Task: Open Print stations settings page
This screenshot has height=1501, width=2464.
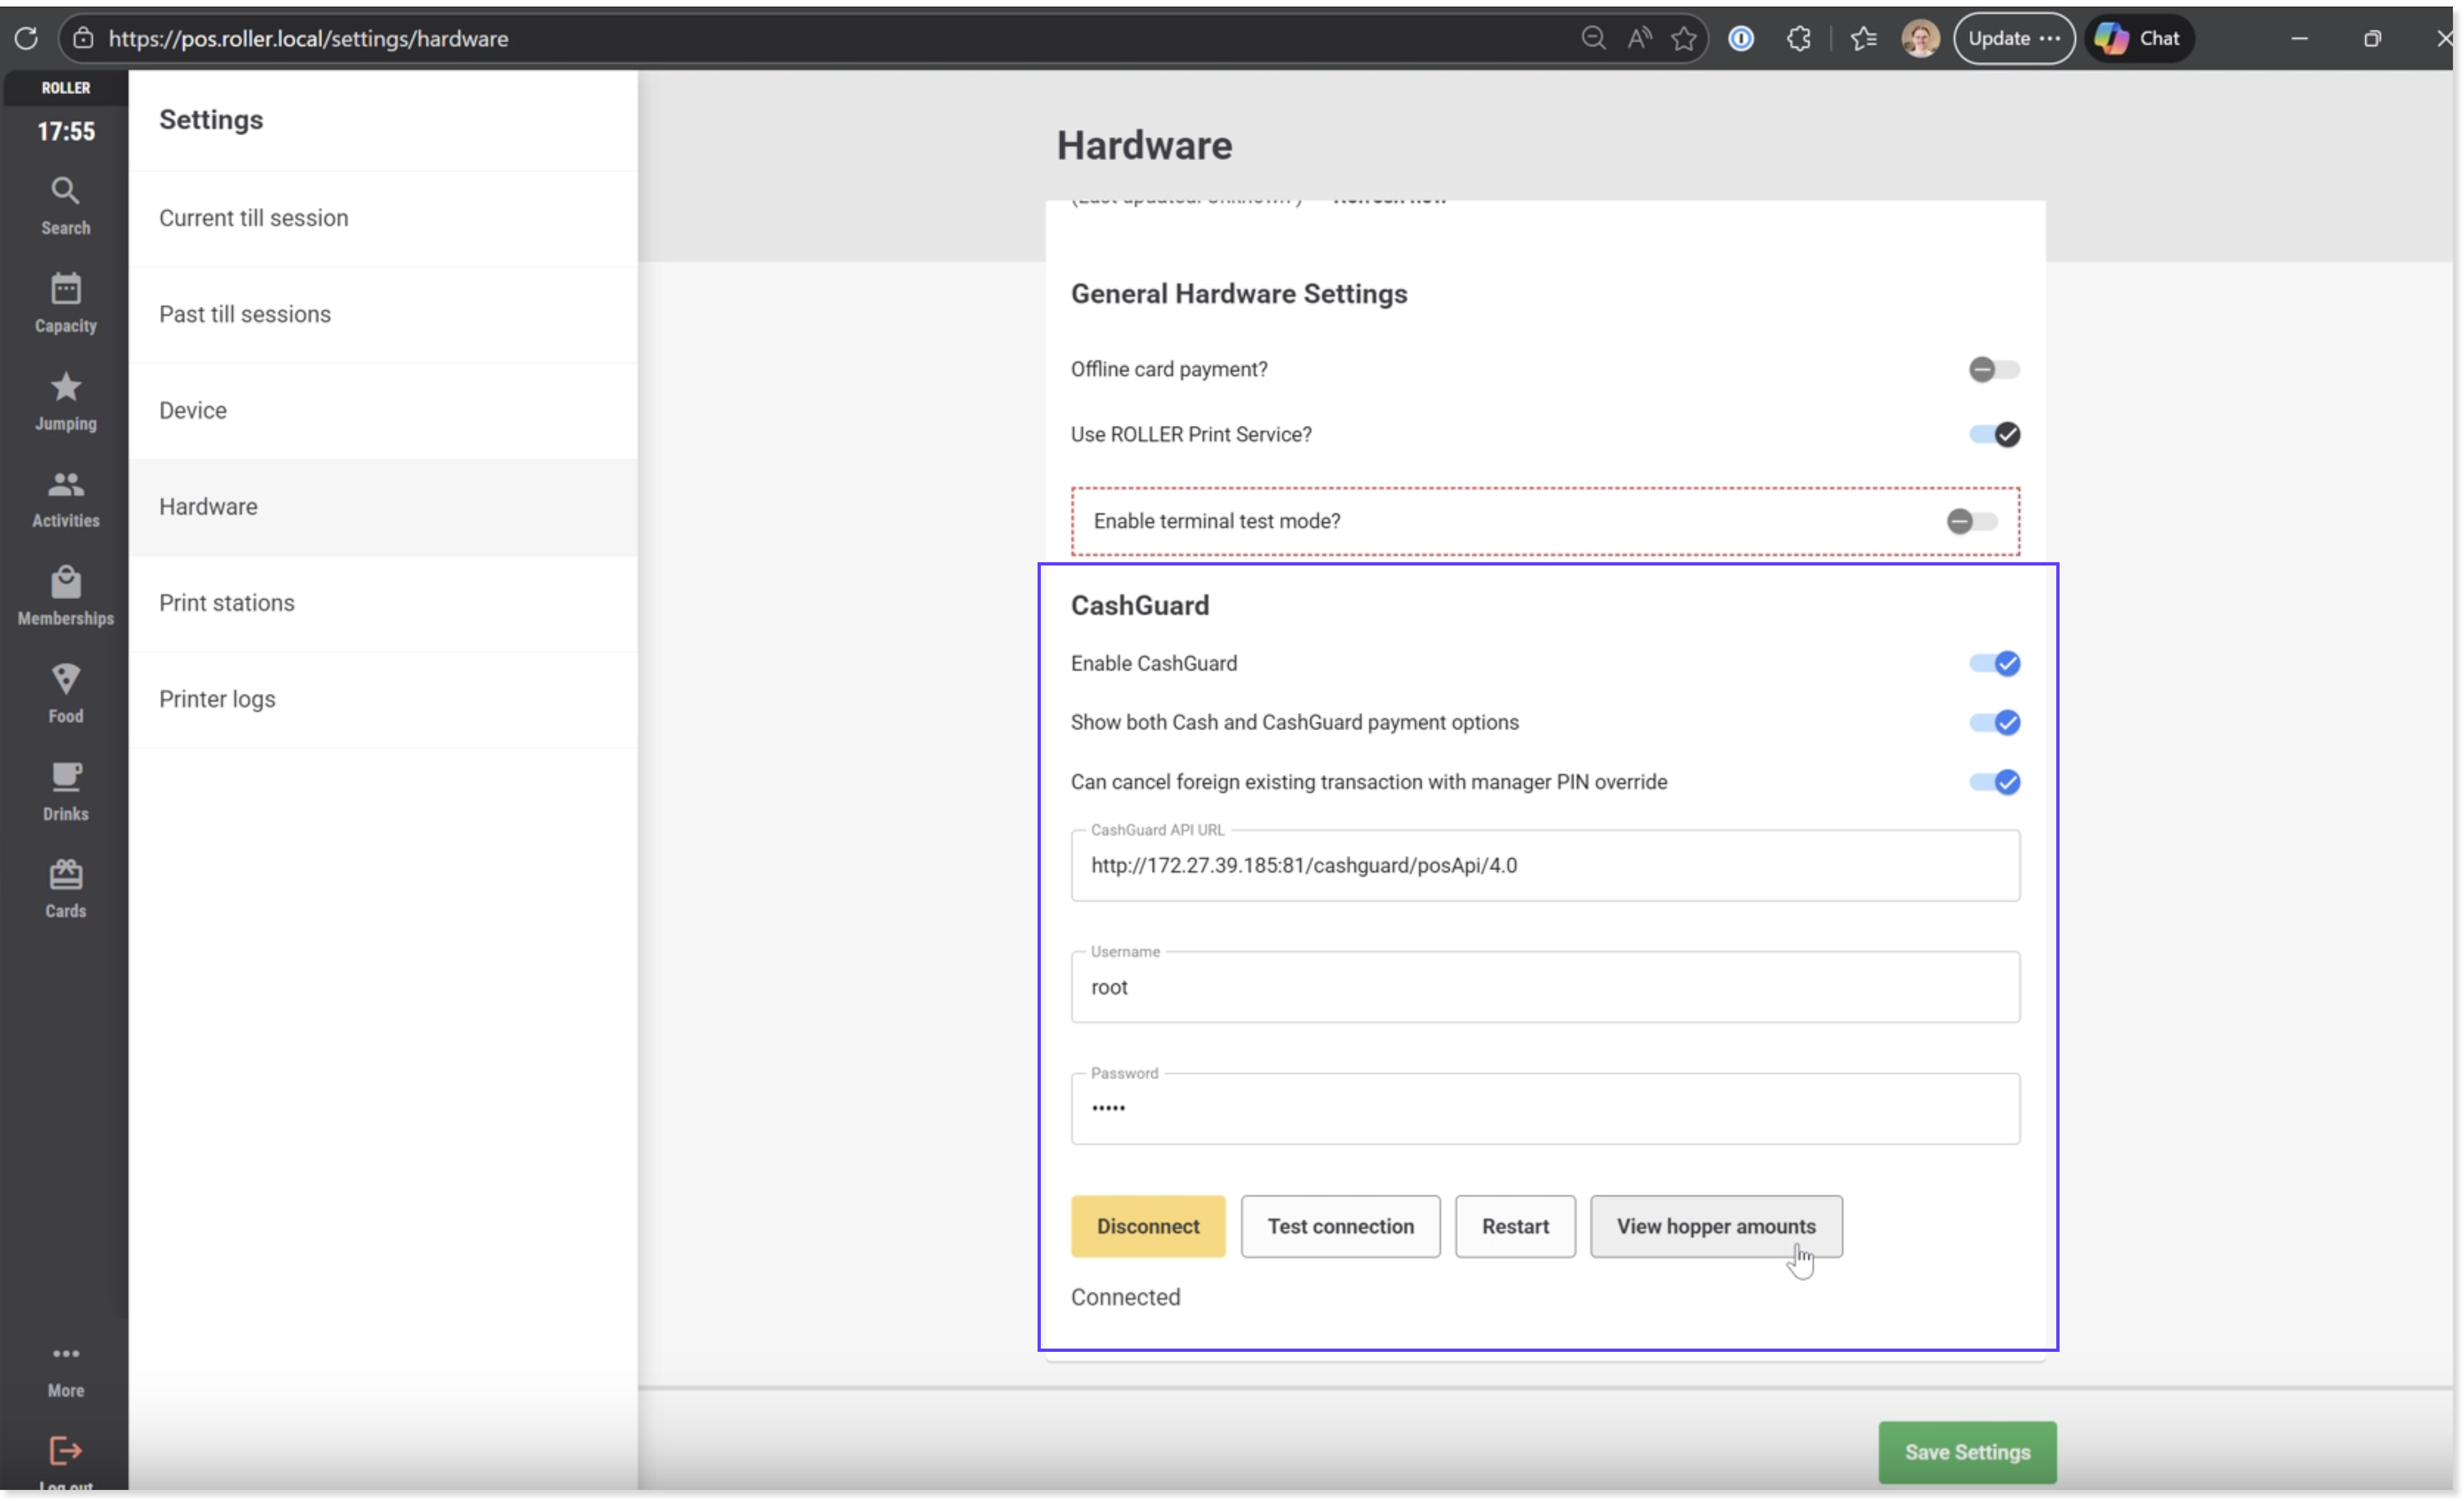Action: click(227, 602)
